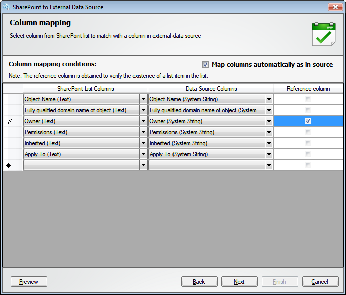Click the Data Source Columns header
346x295 pixels.
(211, 89)
